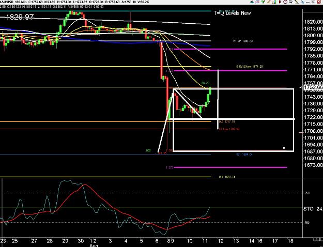Click the large 1828.97 price text

[x=20, y=17]
